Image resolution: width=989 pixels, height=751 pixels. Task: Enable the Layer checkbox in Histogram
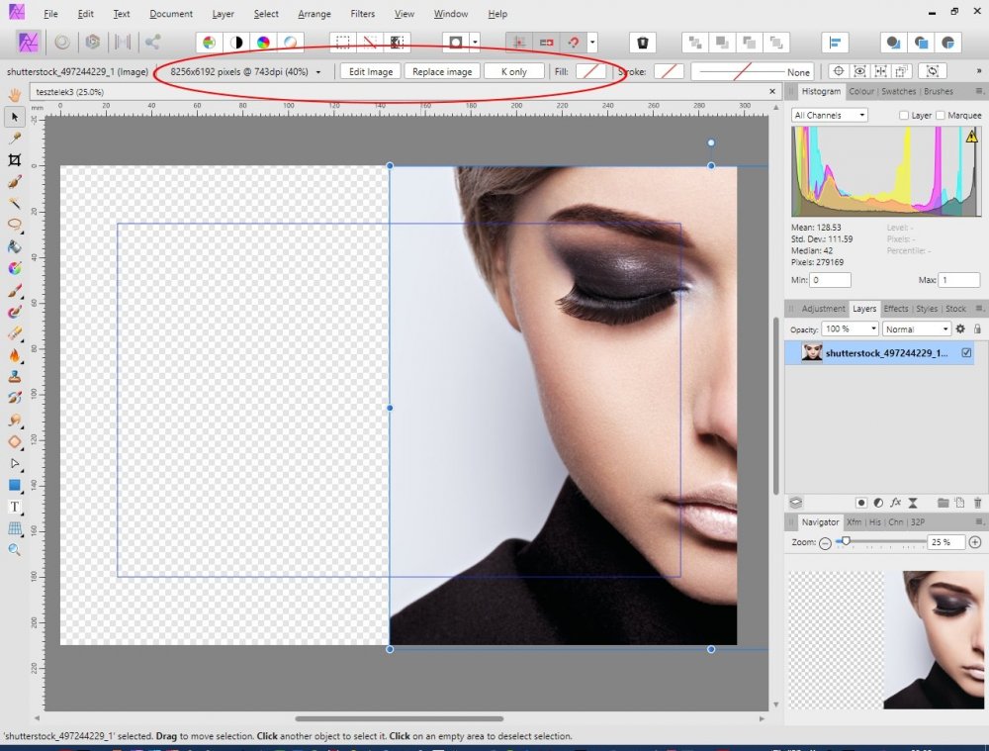click(x=904, y=116)
